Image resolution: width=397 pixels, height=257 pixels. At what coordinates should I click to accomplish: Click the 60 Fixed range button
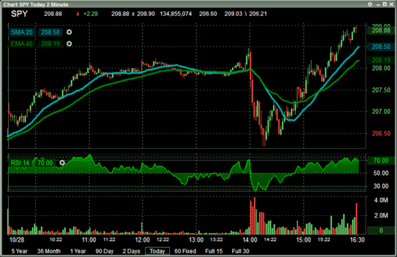pyautogui.click(x=185, y=251)
